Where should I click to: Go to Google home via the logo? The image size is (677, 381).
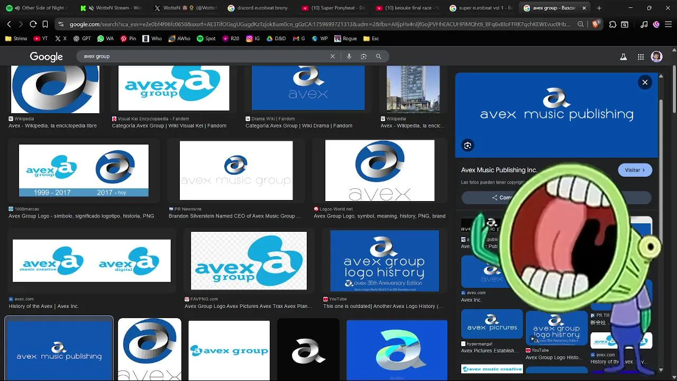pyautogui.click(x=47, y=57)
